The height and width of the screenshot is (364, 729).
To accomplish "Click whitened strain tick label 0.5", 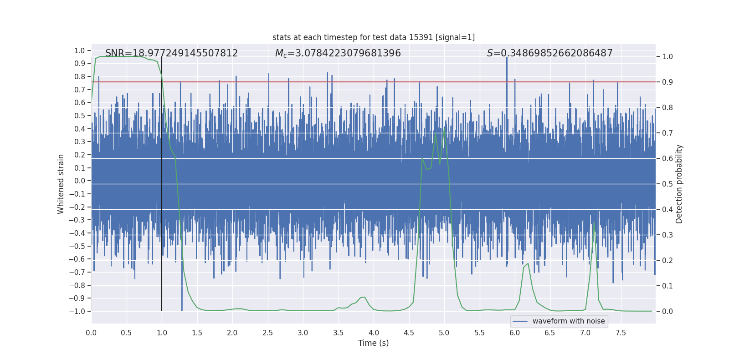I will [x=80, y=116].
